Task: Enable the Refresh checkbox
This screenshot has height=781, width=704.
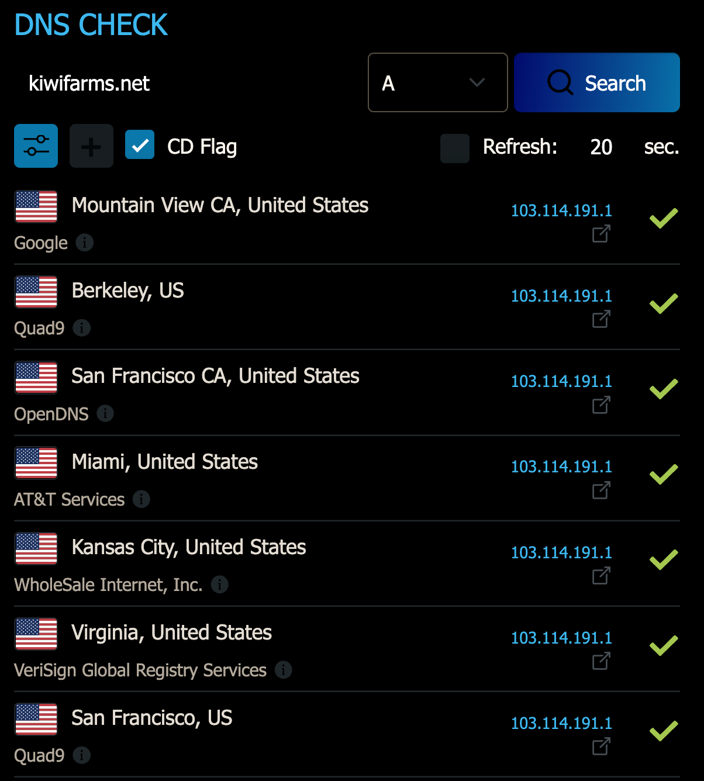Action: 455,148
